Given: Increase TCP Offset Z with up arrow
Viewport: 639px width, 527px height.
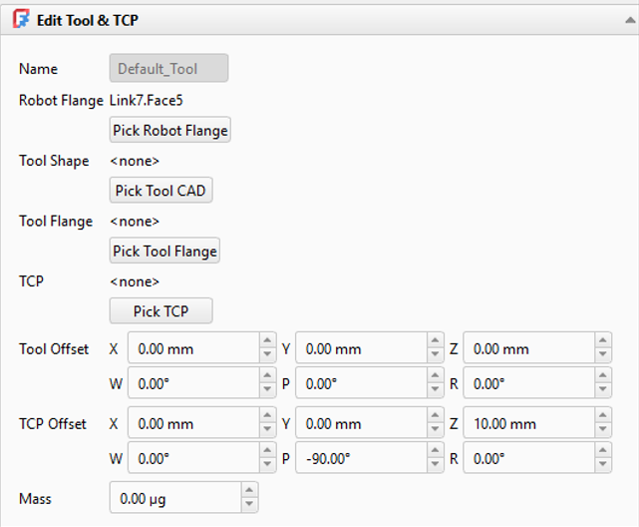Looking at the screenshot, I should (x=603, y=415).
